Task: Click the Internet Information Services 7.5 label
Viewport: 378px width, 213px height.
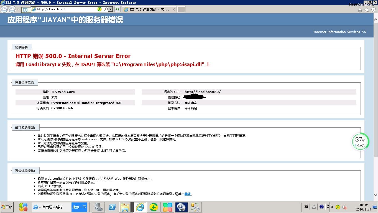Action: pos(339,32)
